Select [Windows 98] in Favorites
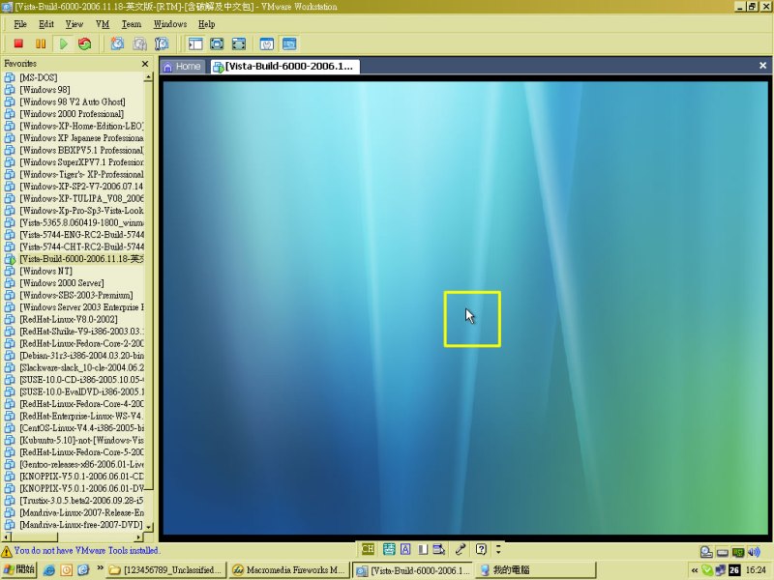Image resolution: width=774 pixels, height=580 pixels. tap(45, 90)
